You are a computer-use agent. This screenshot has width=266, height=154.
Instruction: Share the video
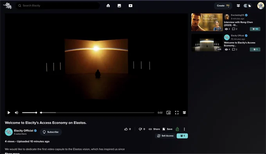154,129
